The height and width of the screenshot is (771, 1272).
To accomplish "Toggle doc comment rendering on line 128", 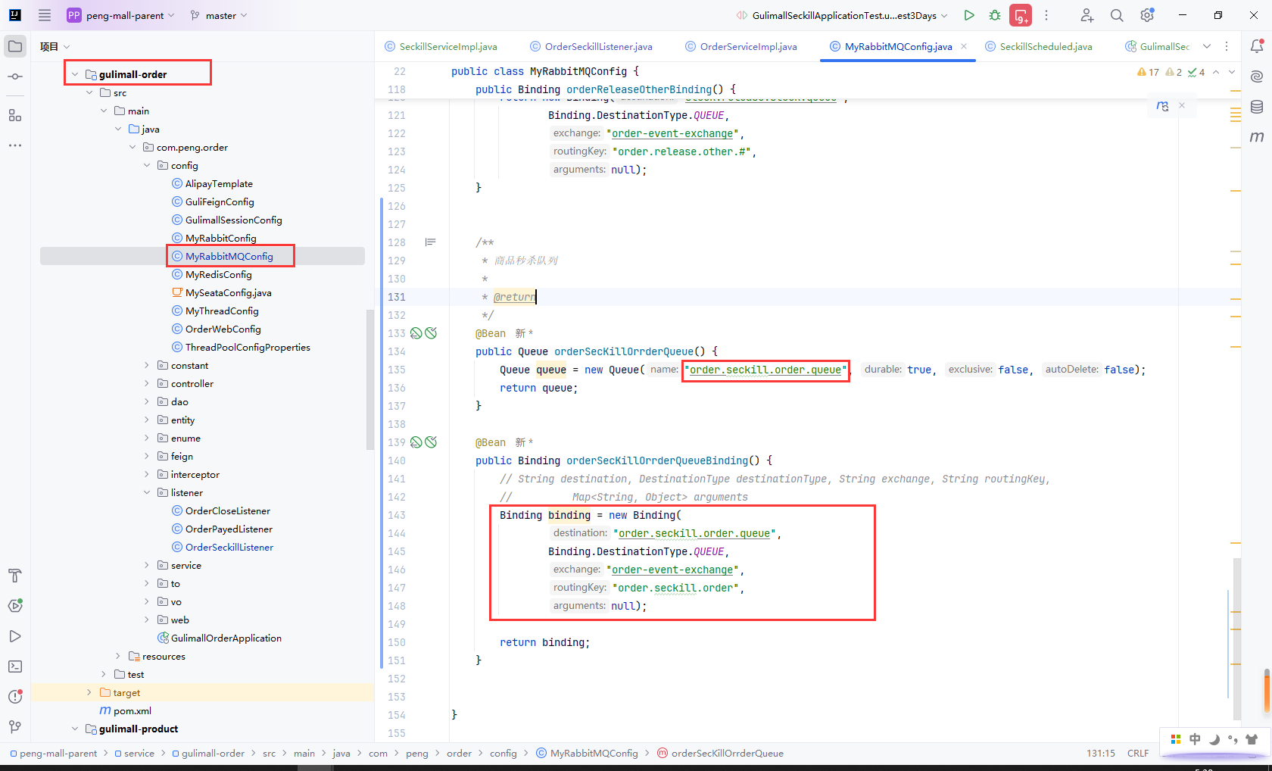I will [x=430, y=242].
